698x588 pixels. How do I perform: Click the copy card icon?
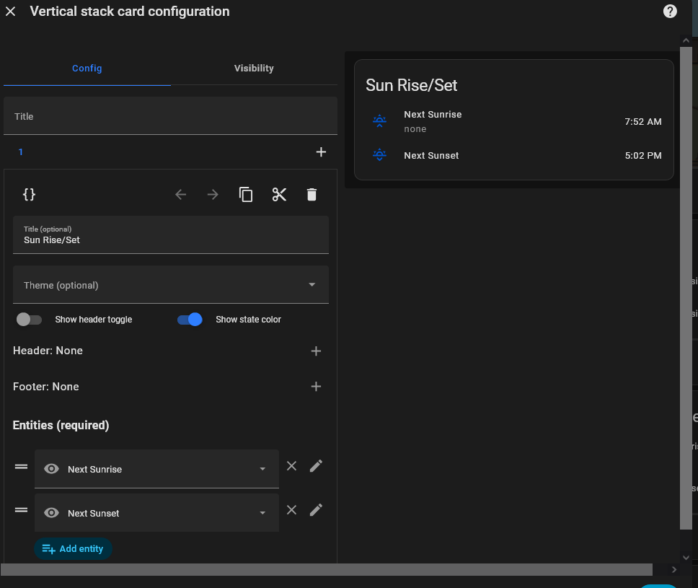coord(246,195)
